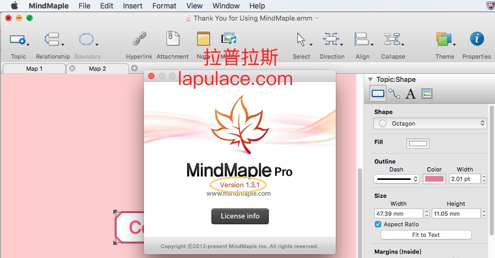Choose the Select arrow tool

click(x=300, y=39)
